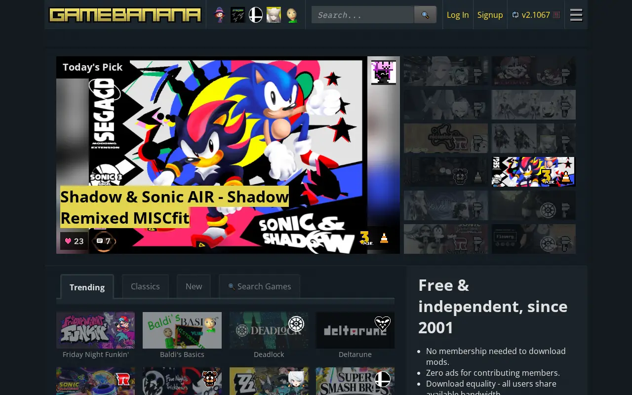Open the Super Smash Bros game thumbnail
Image resolution: width=632 pixels, height=395 pixels.
coord(355,381)
